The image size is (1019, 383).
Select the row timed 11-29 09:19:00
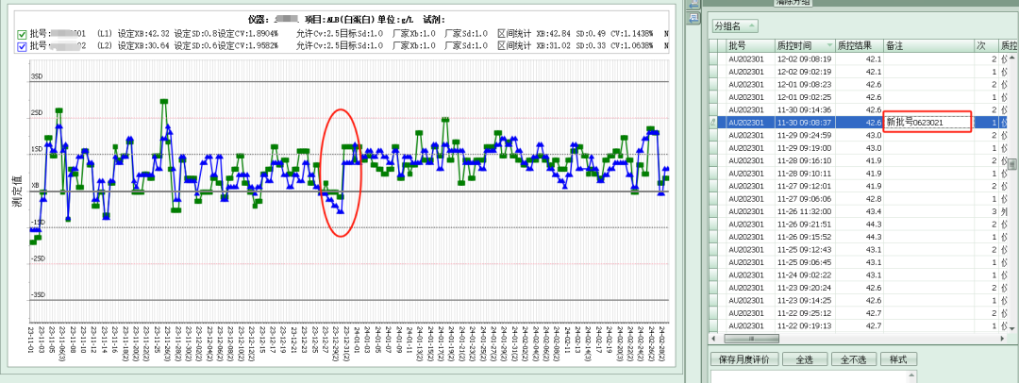(x=858, y=147)
